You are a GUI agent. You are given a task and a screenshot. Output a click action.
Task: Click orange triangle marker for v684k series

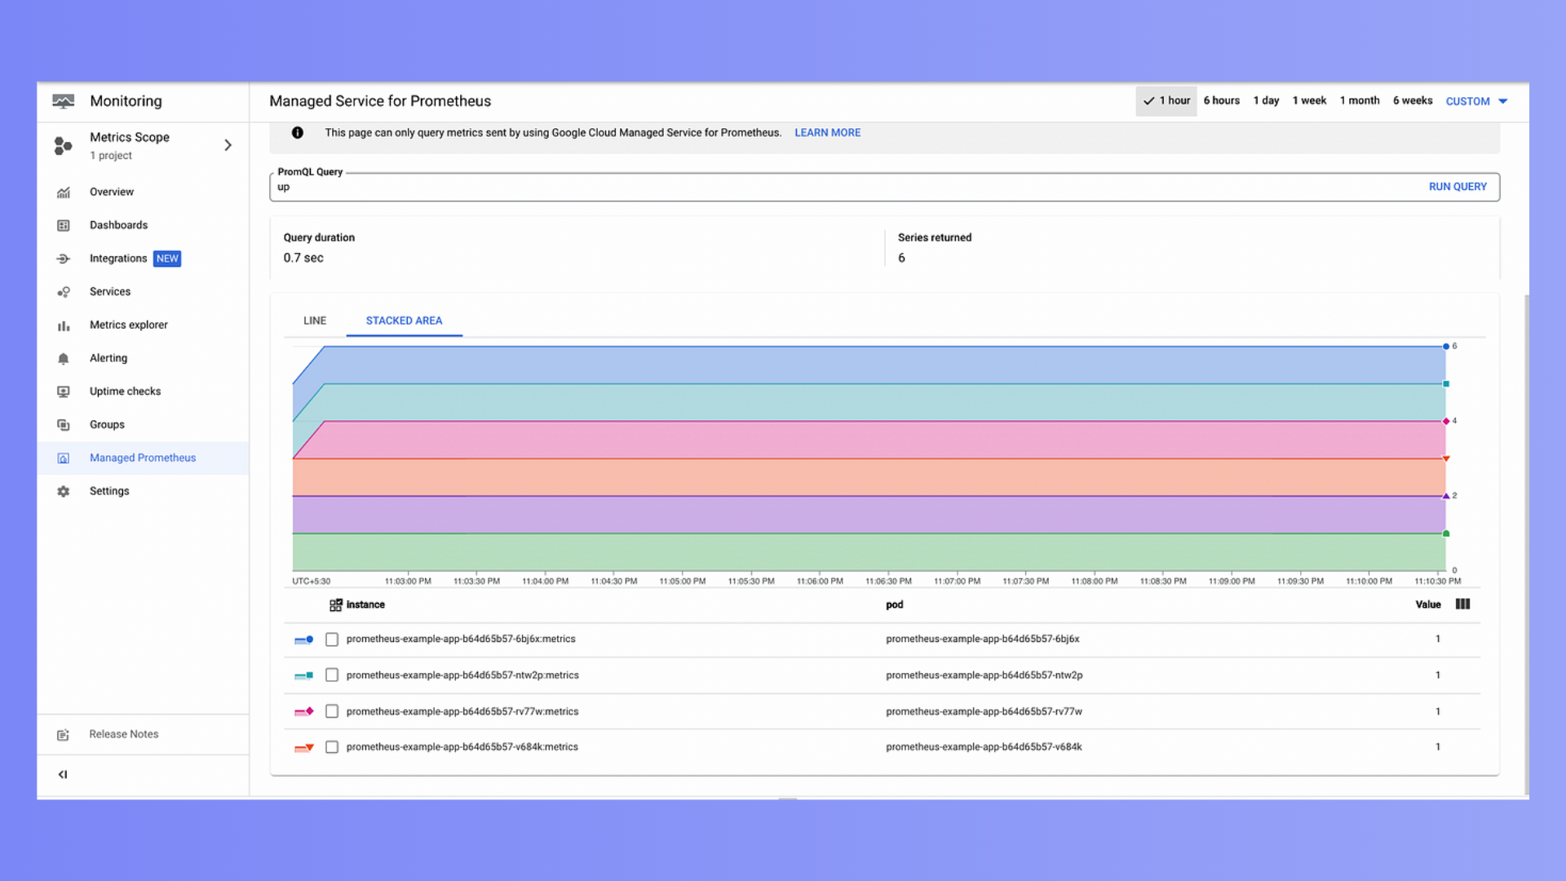(x=304, y=747)
